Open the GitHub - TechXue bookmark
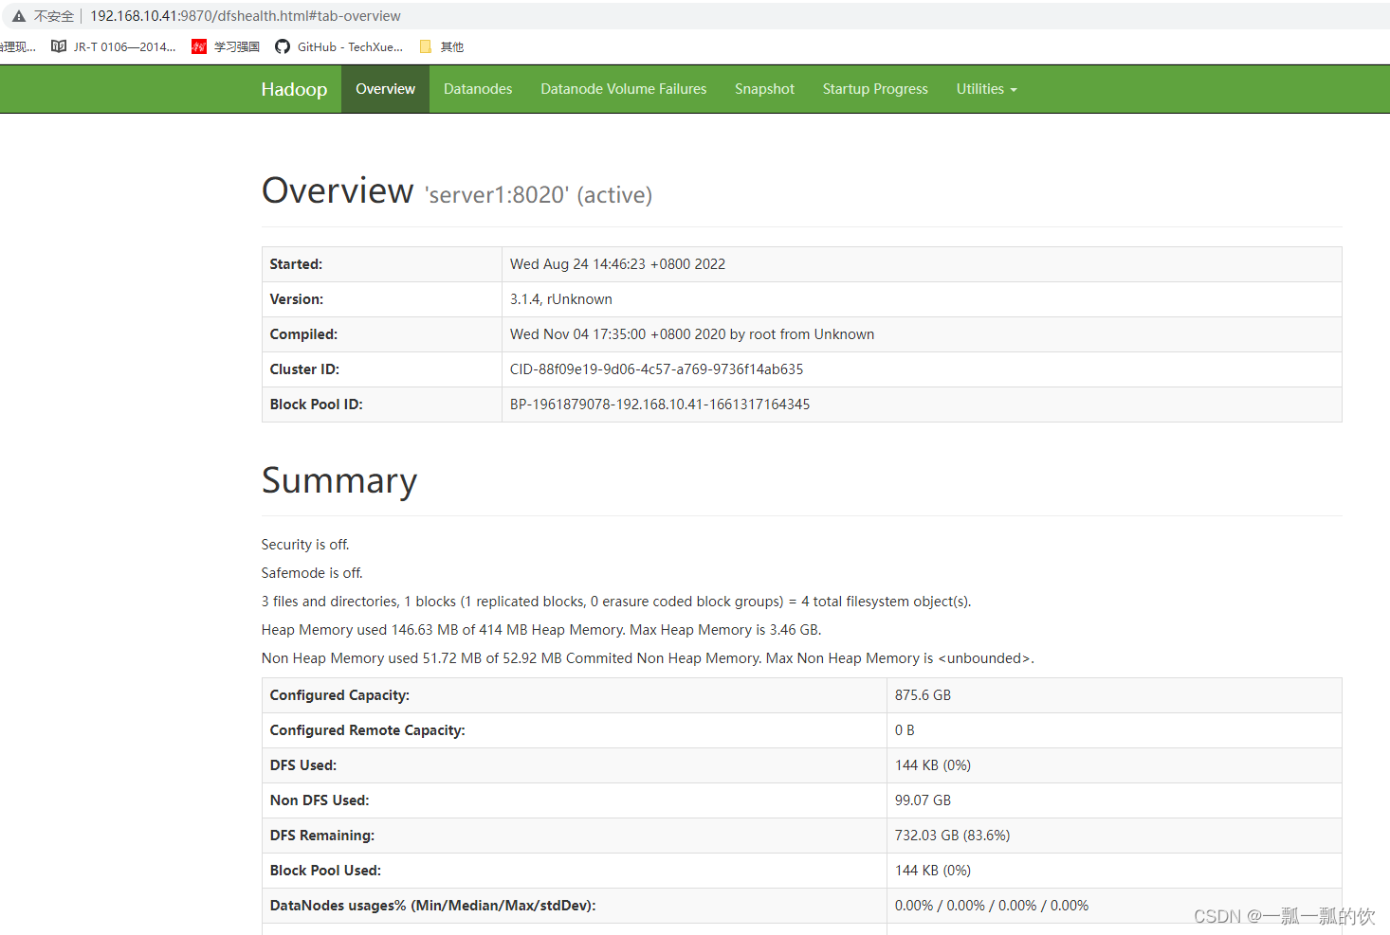This screenshot has width=1390, height=935. tap(338, 46)
